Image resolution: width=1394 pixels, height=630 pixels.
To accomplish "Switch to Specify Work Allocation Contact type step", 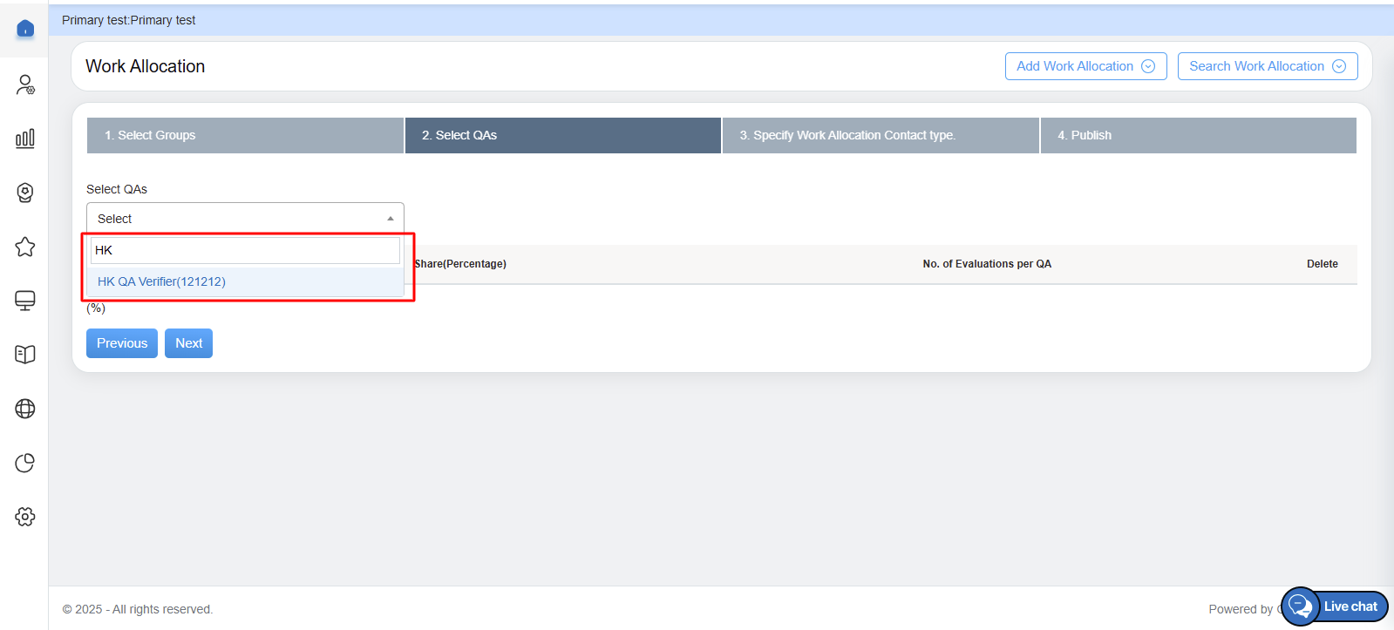I will click(x=880, y=135).
